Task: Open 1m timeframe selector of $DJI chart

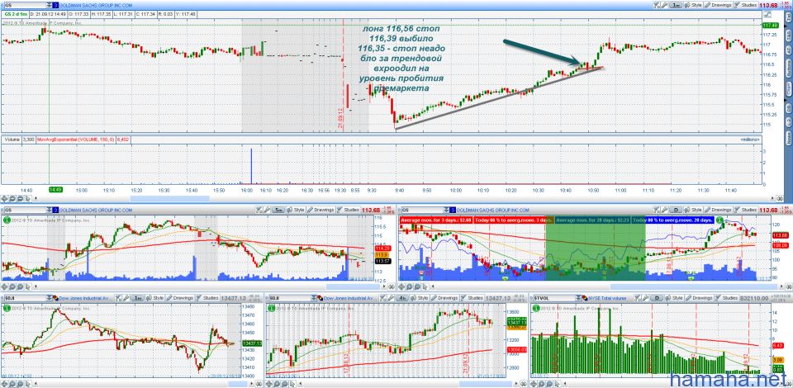Action: 138,298
